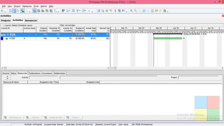Open the Filter icon's dropdown arrow

[x=80, y=11]
